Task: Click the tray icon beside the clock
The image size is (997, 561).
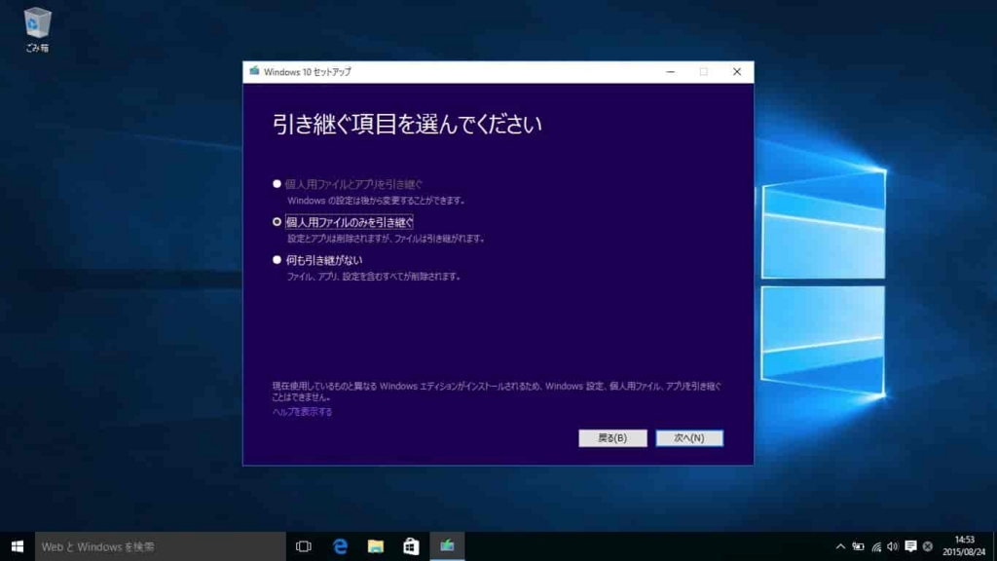Action: coord(928,546)
